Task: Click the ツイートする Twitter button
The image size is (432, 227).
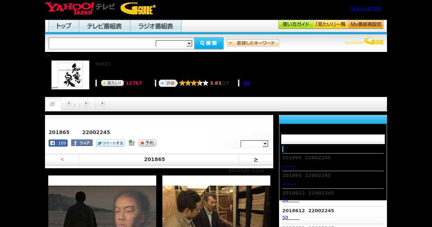Action: 111,143
